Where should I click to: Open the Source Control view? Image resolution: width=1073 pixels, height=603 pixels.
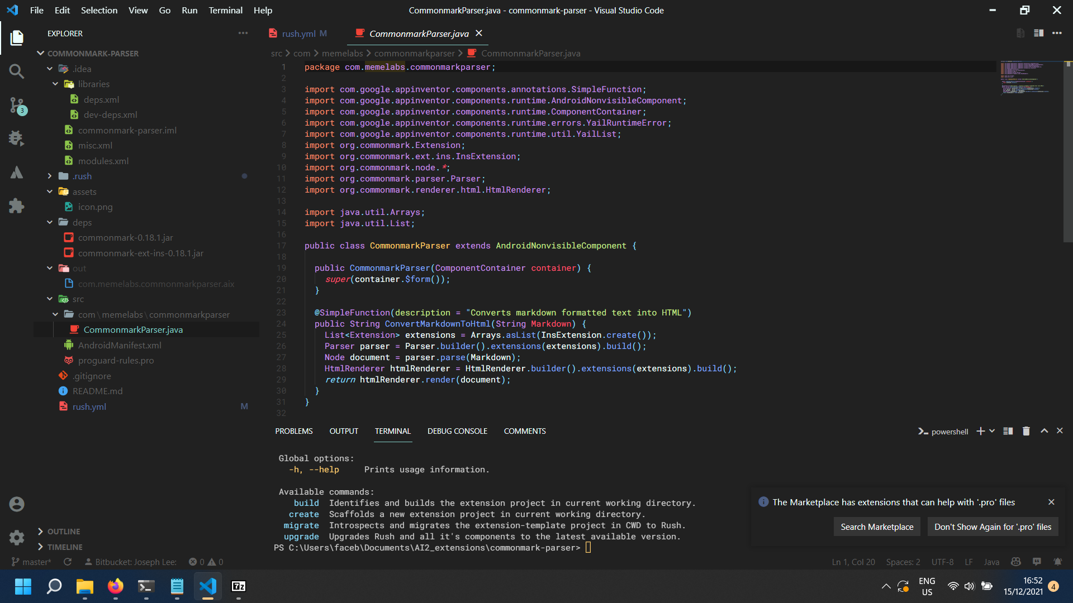[17, 105]
